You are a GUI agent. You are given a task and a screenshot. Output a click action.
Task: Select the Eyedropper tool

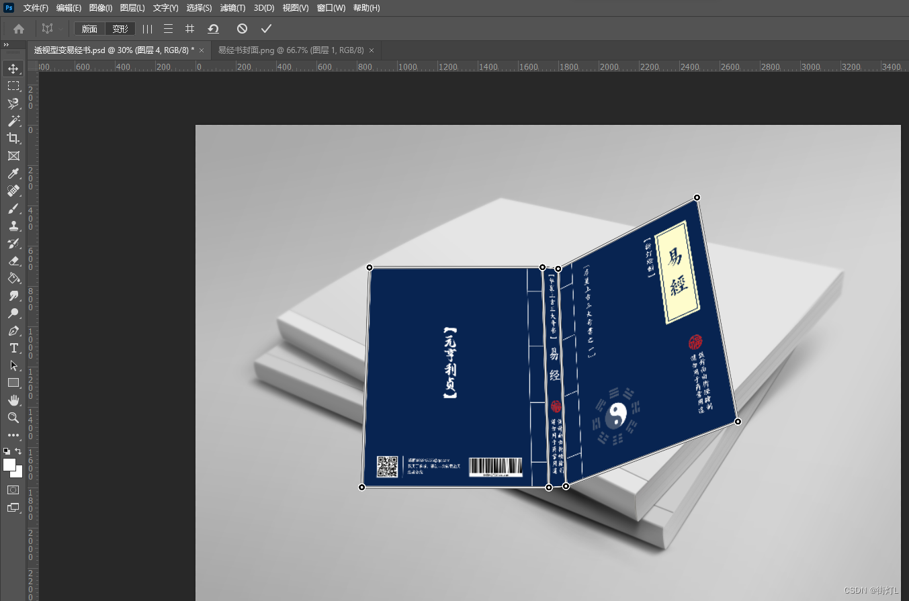[13, 173]
